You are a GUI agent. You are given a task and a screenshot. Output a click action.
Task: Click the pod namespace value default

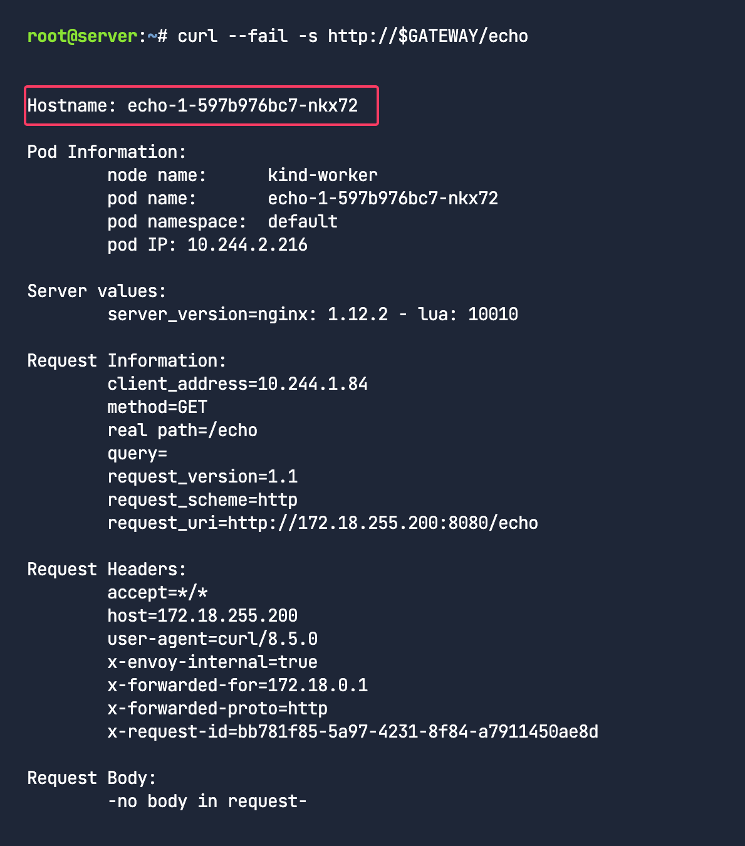coord(302,221)
